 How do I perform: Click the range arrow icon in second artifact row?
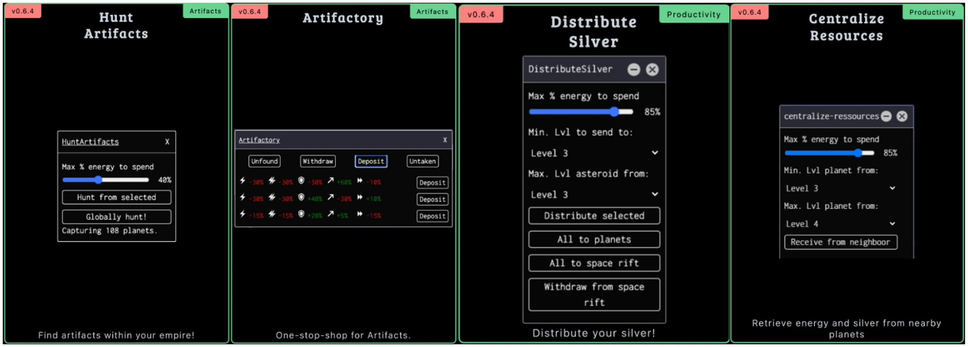point(331,198)
